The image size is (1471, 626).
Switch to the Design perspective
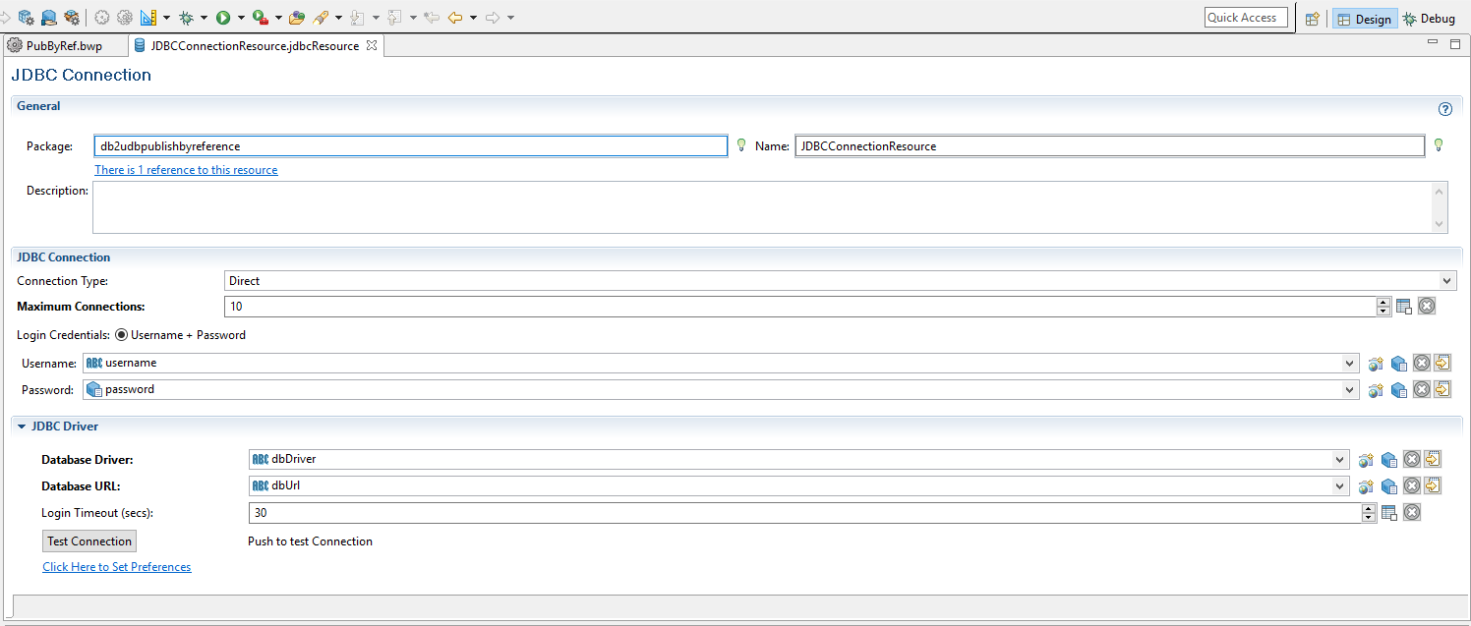tap(1364, 19)
